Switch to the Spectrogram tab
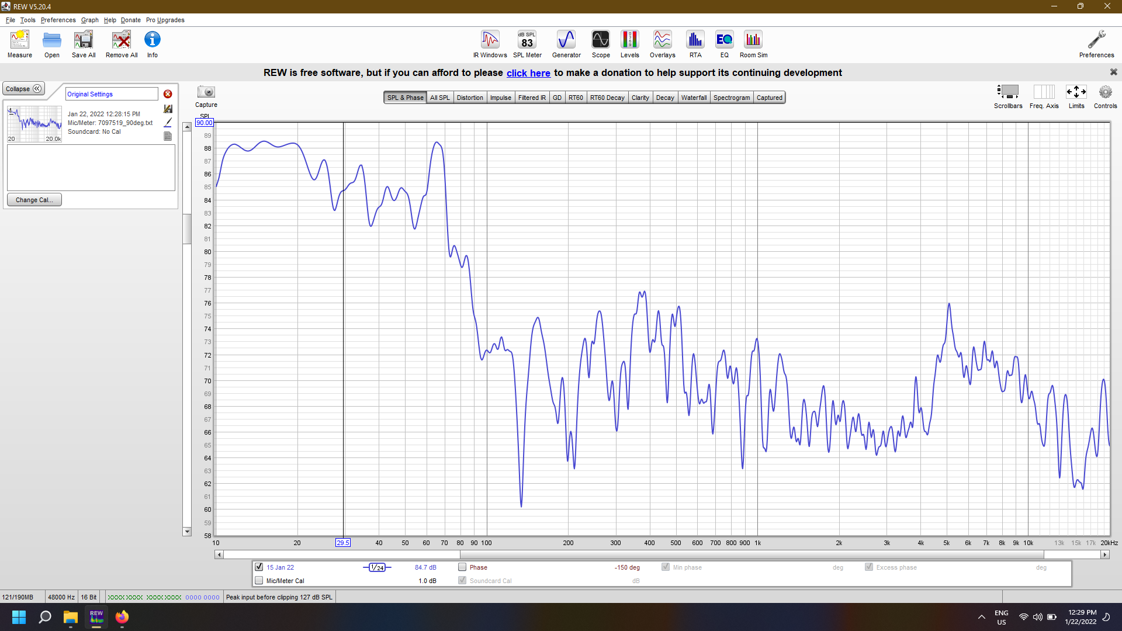Screen dimensions: 1122x631 coord(732,98)
